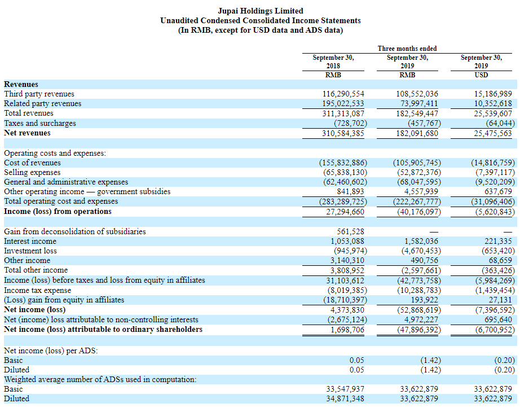The height and width of the screenshot is (412, 520).
Task: Click the value 3,140,310
Action: point(347,260)
